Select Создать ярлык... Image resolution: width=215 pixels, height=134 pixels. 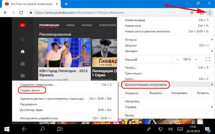(x=65, y=90)
